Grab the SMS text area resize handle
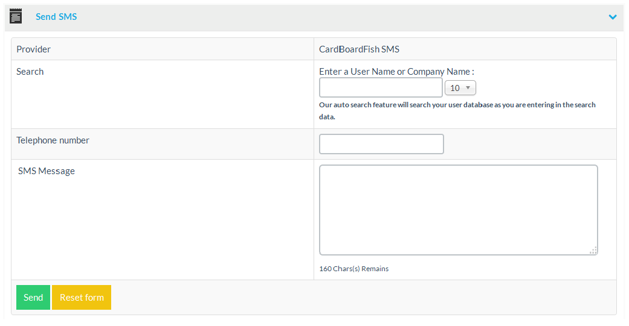Viewport: 629px width, 326px height. click(593, 250)
